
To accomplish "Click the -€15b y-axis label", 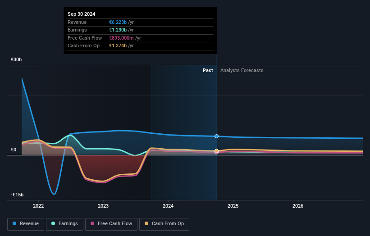I will pos(17,195).
